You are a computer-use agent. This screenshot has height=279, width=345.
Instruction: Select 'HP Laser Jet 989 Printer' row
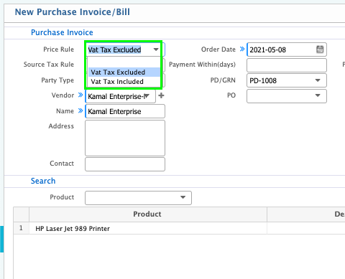[148, 228]
